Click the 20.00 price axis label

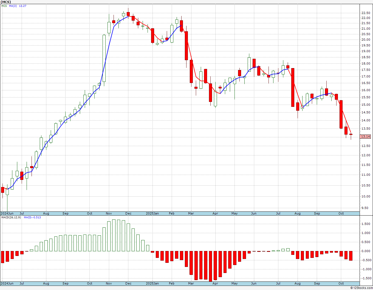(365, 40)
